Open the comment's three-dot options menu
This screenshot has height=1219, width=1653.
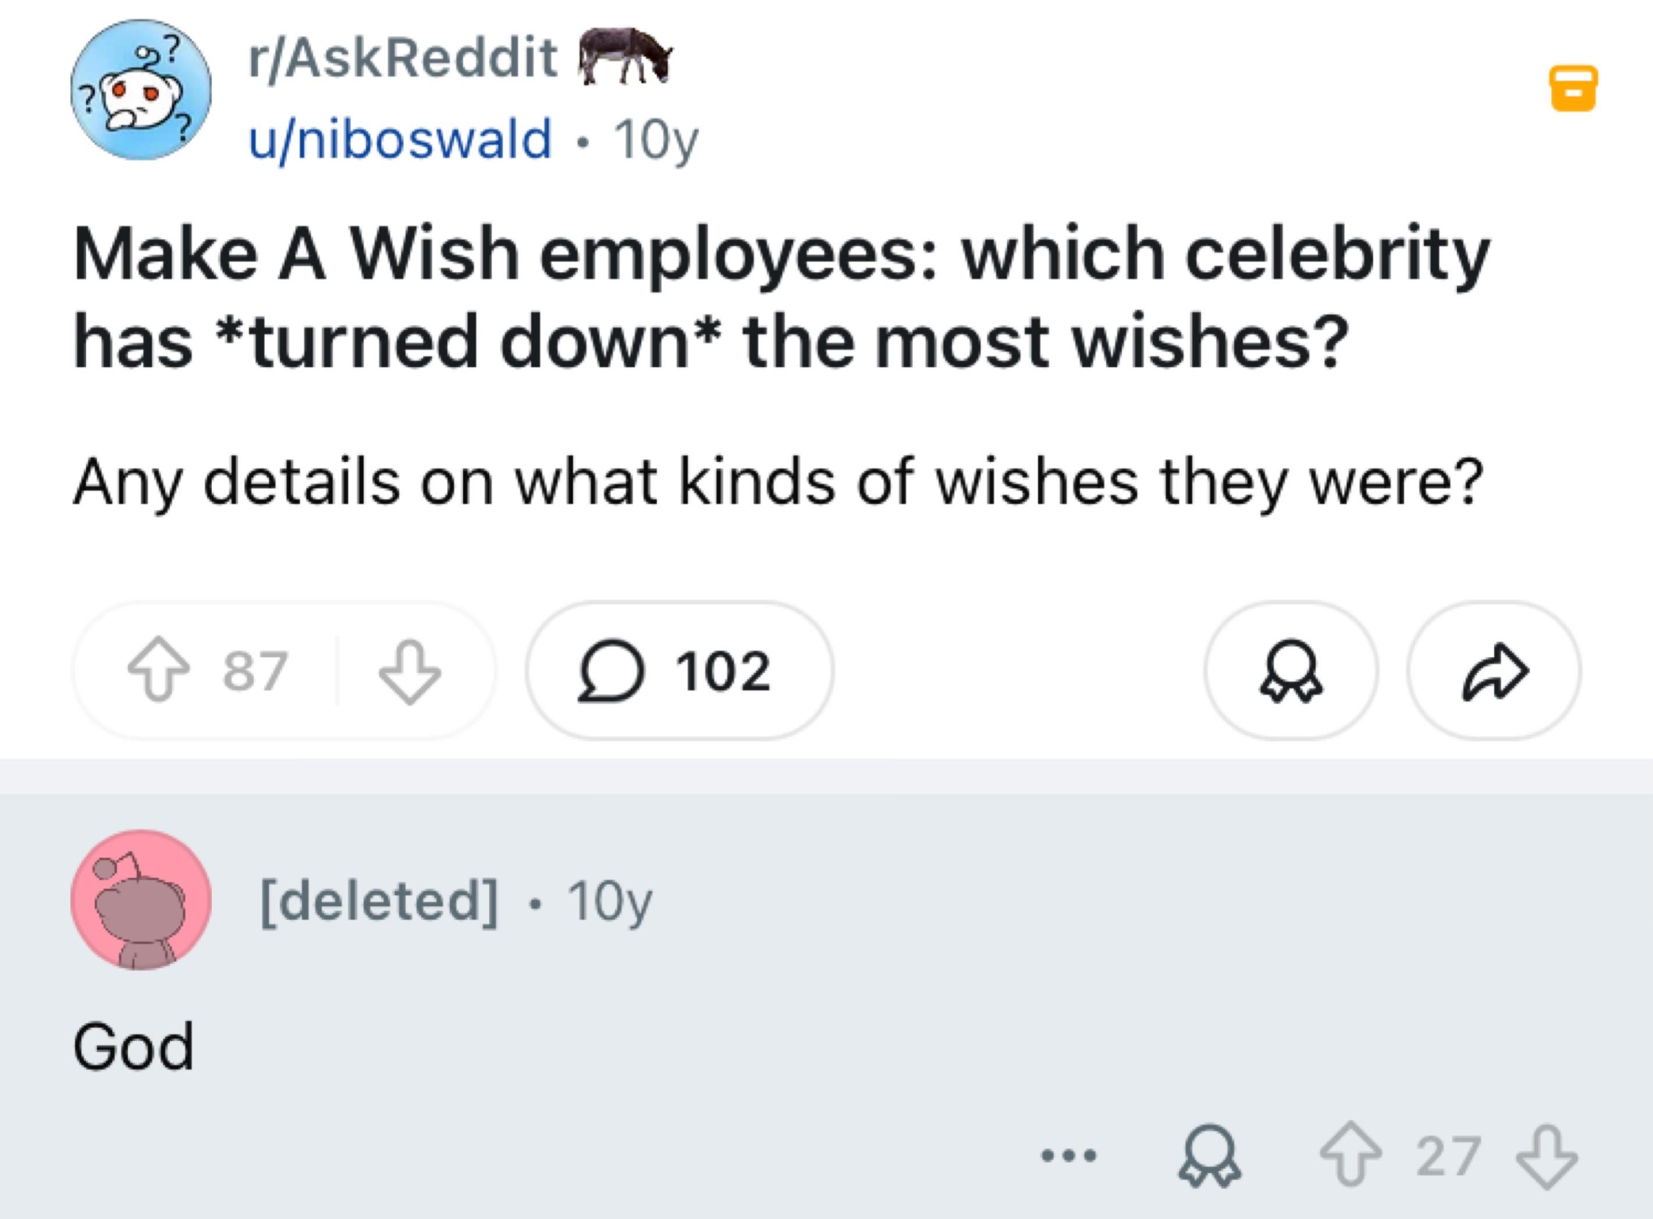[x=1069, y=1155]
